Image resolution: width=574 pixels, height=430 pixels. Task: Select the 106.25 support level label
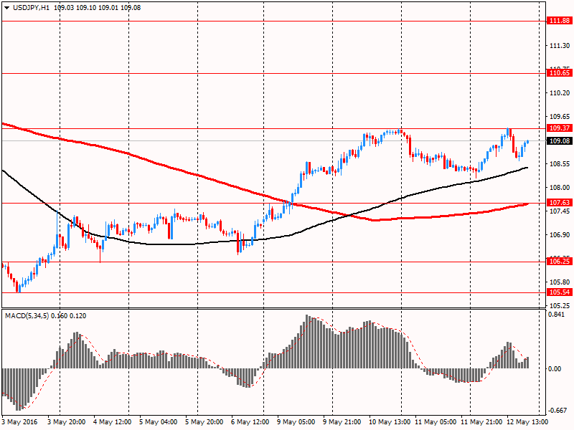tap(560, 261)
